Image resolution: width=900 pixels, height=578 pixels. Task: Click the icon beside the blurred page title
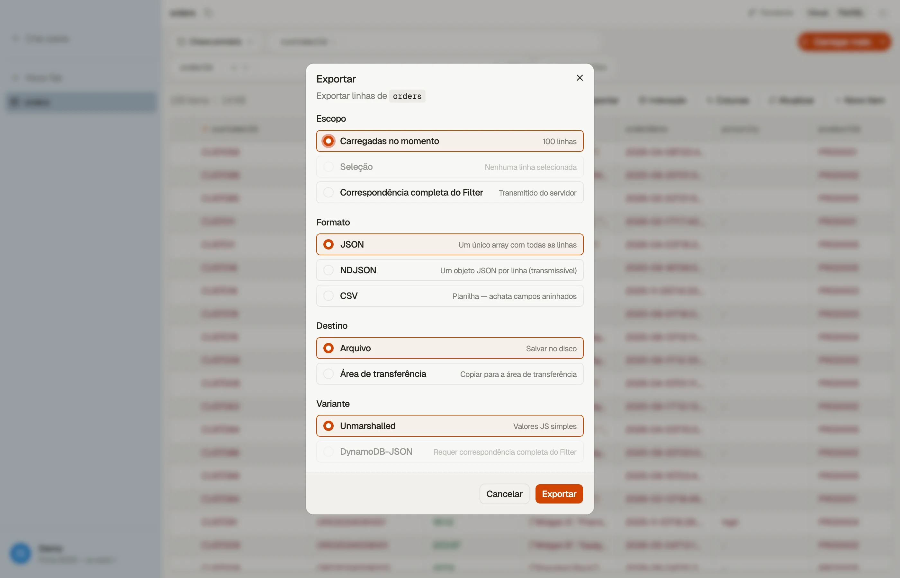click(209, 13)
